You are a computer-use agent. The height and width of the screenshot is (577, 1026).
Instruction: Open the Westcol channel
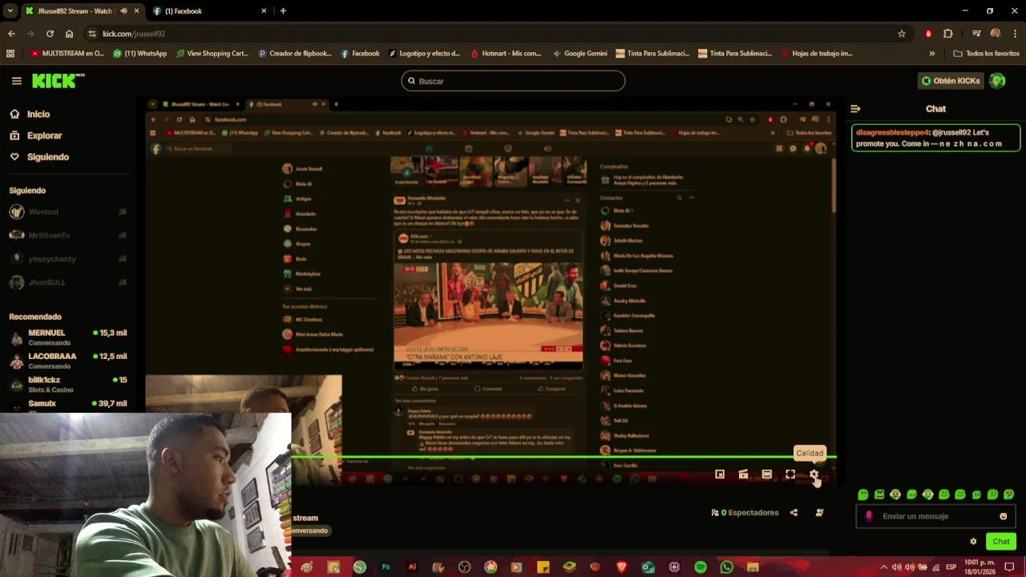[68, 212]
